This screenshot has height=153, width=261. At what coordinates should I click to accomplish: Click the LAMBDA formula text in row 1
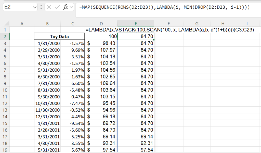click(170, 30)
